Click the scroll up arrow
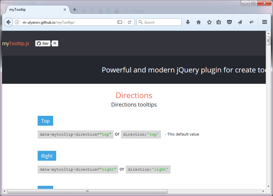The height and width of the screenshot is (196, 273). point(268,34)
